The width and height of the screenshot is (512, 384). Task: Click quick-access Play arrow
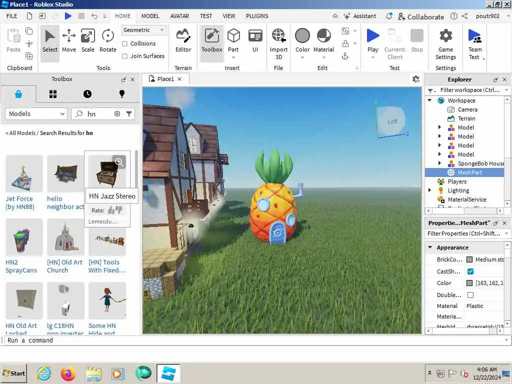pyautogui.click(x=68, y=16)
